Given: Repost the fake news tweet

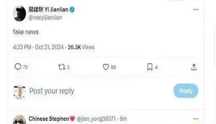Looking at the screenshot, I should (x=61, y=67).
